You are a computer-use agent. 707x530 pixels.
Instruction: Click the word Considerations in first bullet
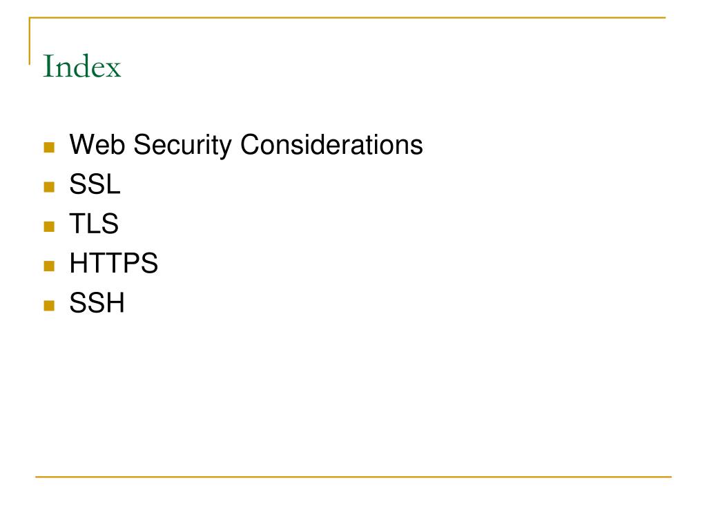331,145
